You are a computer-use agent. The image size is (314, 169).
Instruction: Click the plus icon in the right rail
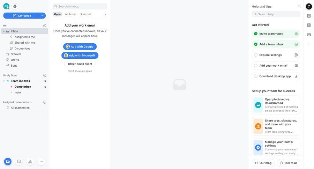point(309,44)
